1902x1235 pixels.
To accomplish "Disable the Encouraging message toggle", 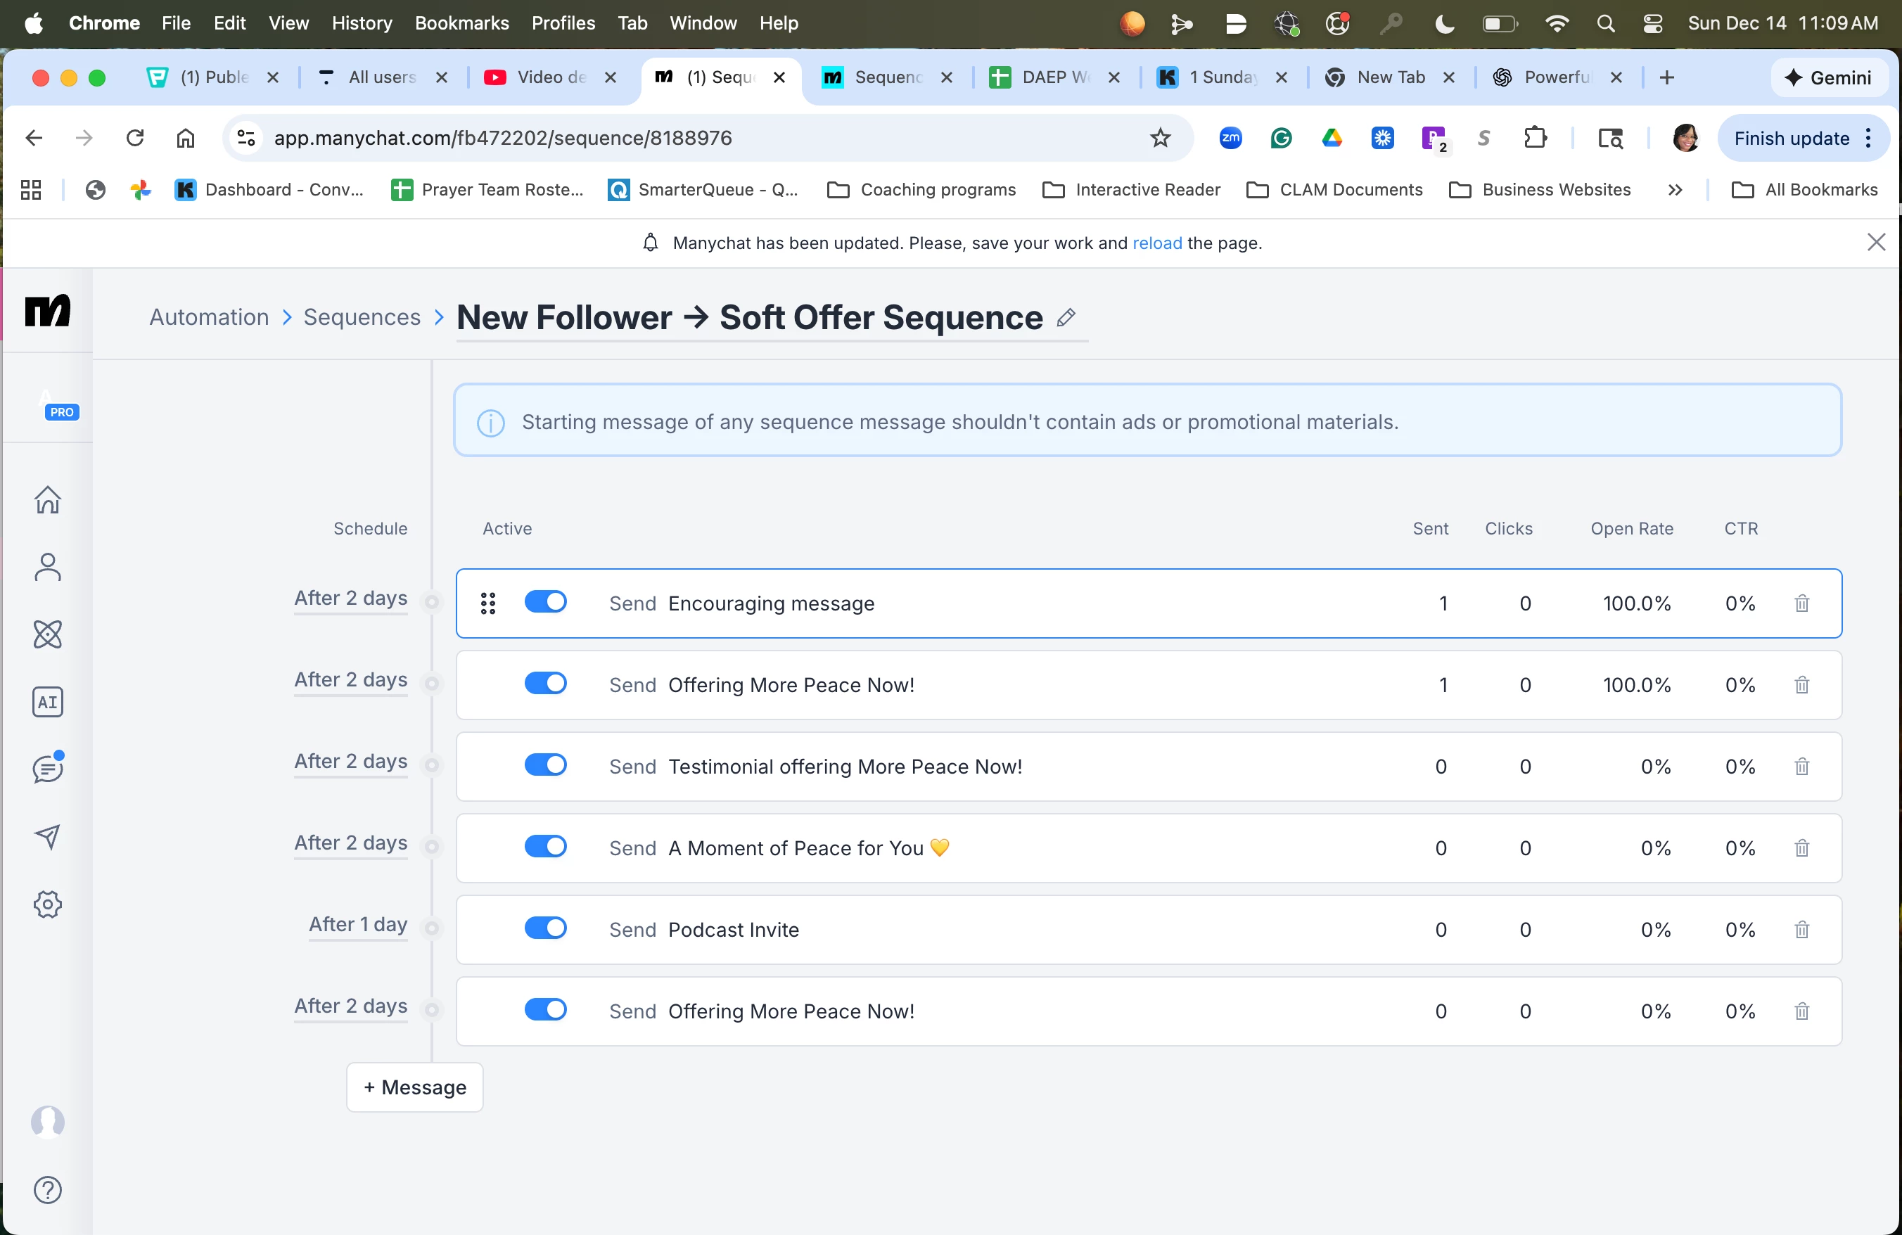I will click(x=545, y=601).
